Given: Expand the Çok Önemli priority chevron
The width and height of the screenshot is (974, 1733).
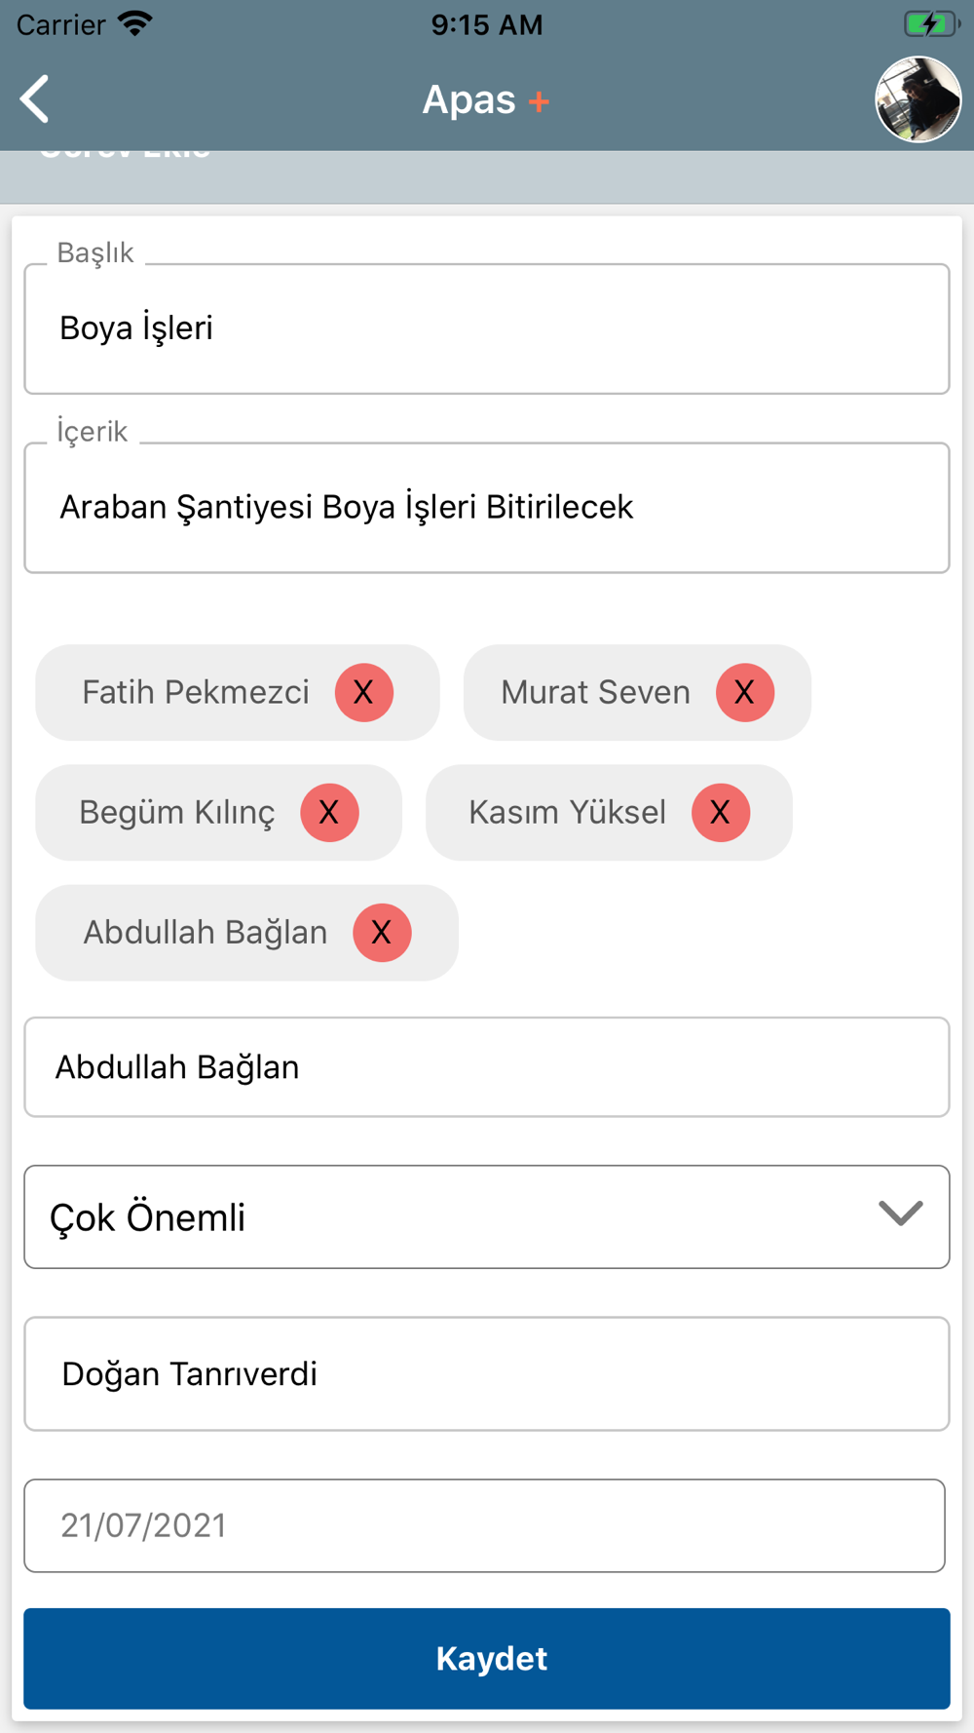Looking at the screenshot, I should click(900, 1213).
